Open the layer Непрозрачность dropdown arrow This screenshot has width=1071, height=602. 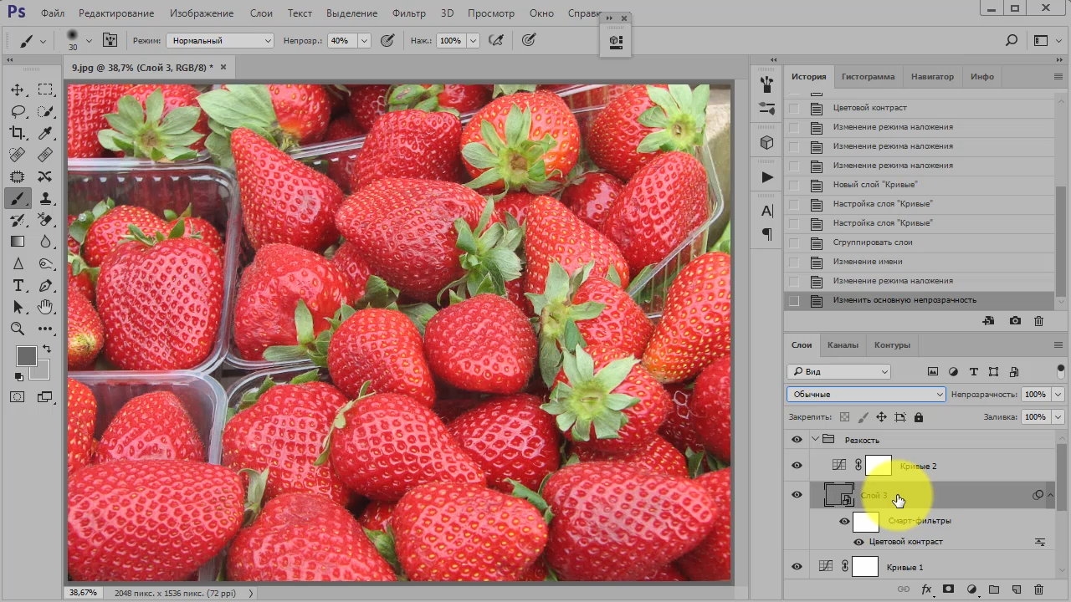[x=1058, y=394]
